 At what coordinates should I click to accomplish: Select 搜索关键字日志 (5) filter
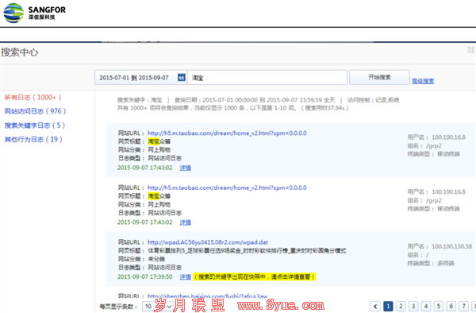[x=35, y=126]
